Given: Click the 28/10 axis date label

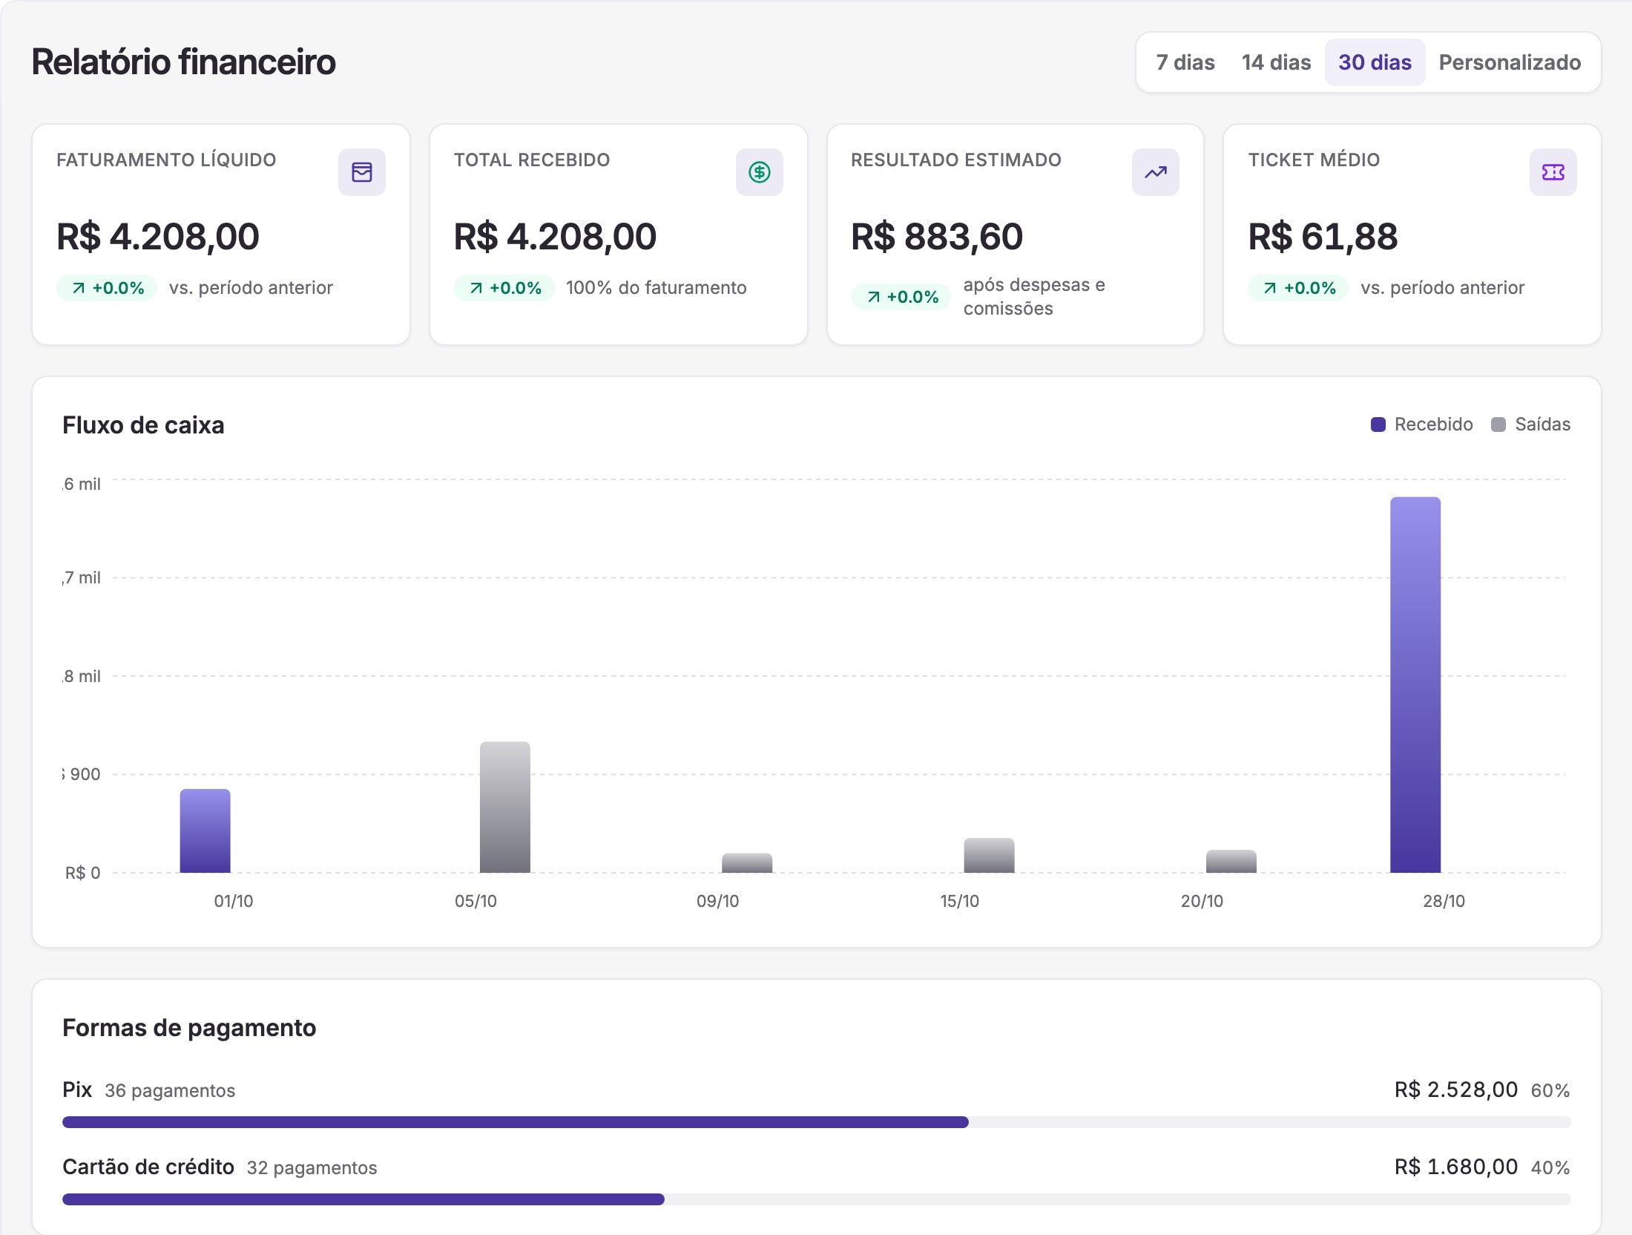Looking at the screenshot, I should [x=1444, y=901].
